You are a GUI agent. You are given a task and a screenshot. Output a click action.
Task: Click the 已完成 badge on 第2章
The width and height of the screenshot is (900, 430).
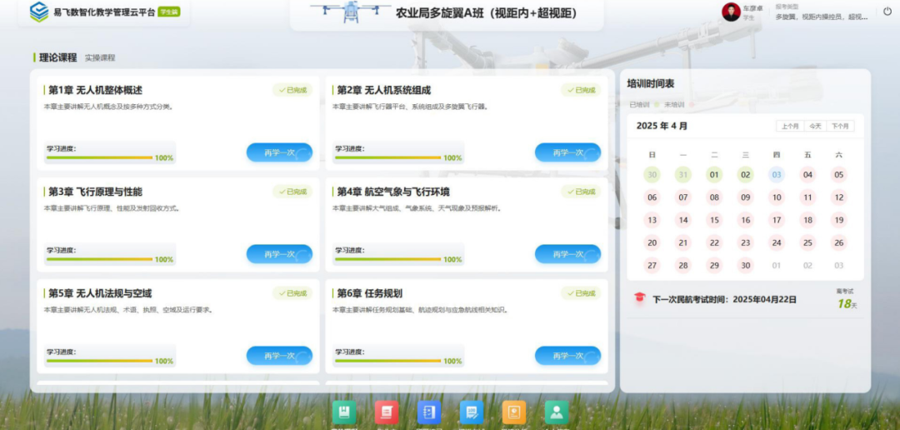tap(581, 90)
